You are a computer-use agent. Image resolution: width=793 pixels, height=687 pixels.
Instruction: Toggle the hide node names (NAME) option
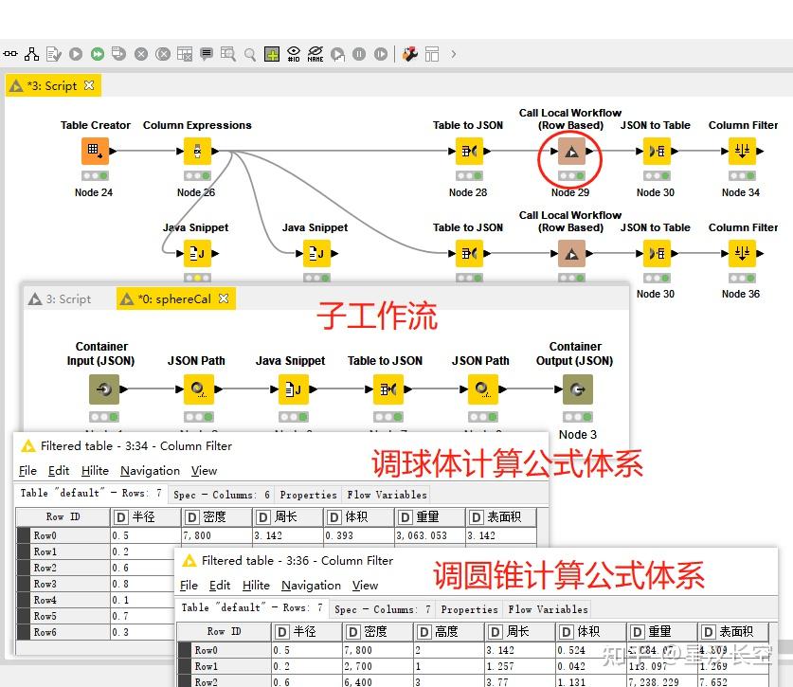[x=314, y=54]
